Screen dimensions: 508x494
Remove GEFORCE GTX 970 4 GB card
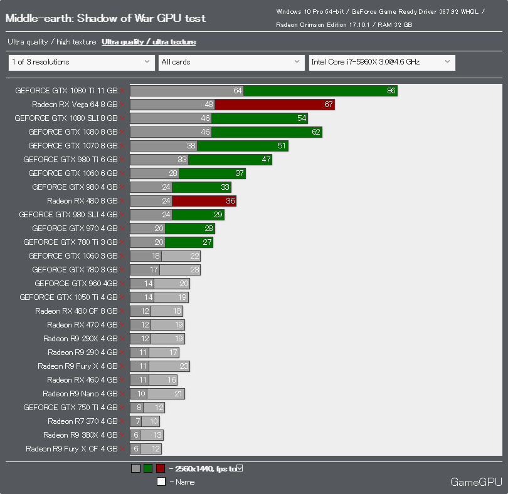point(122,229)
